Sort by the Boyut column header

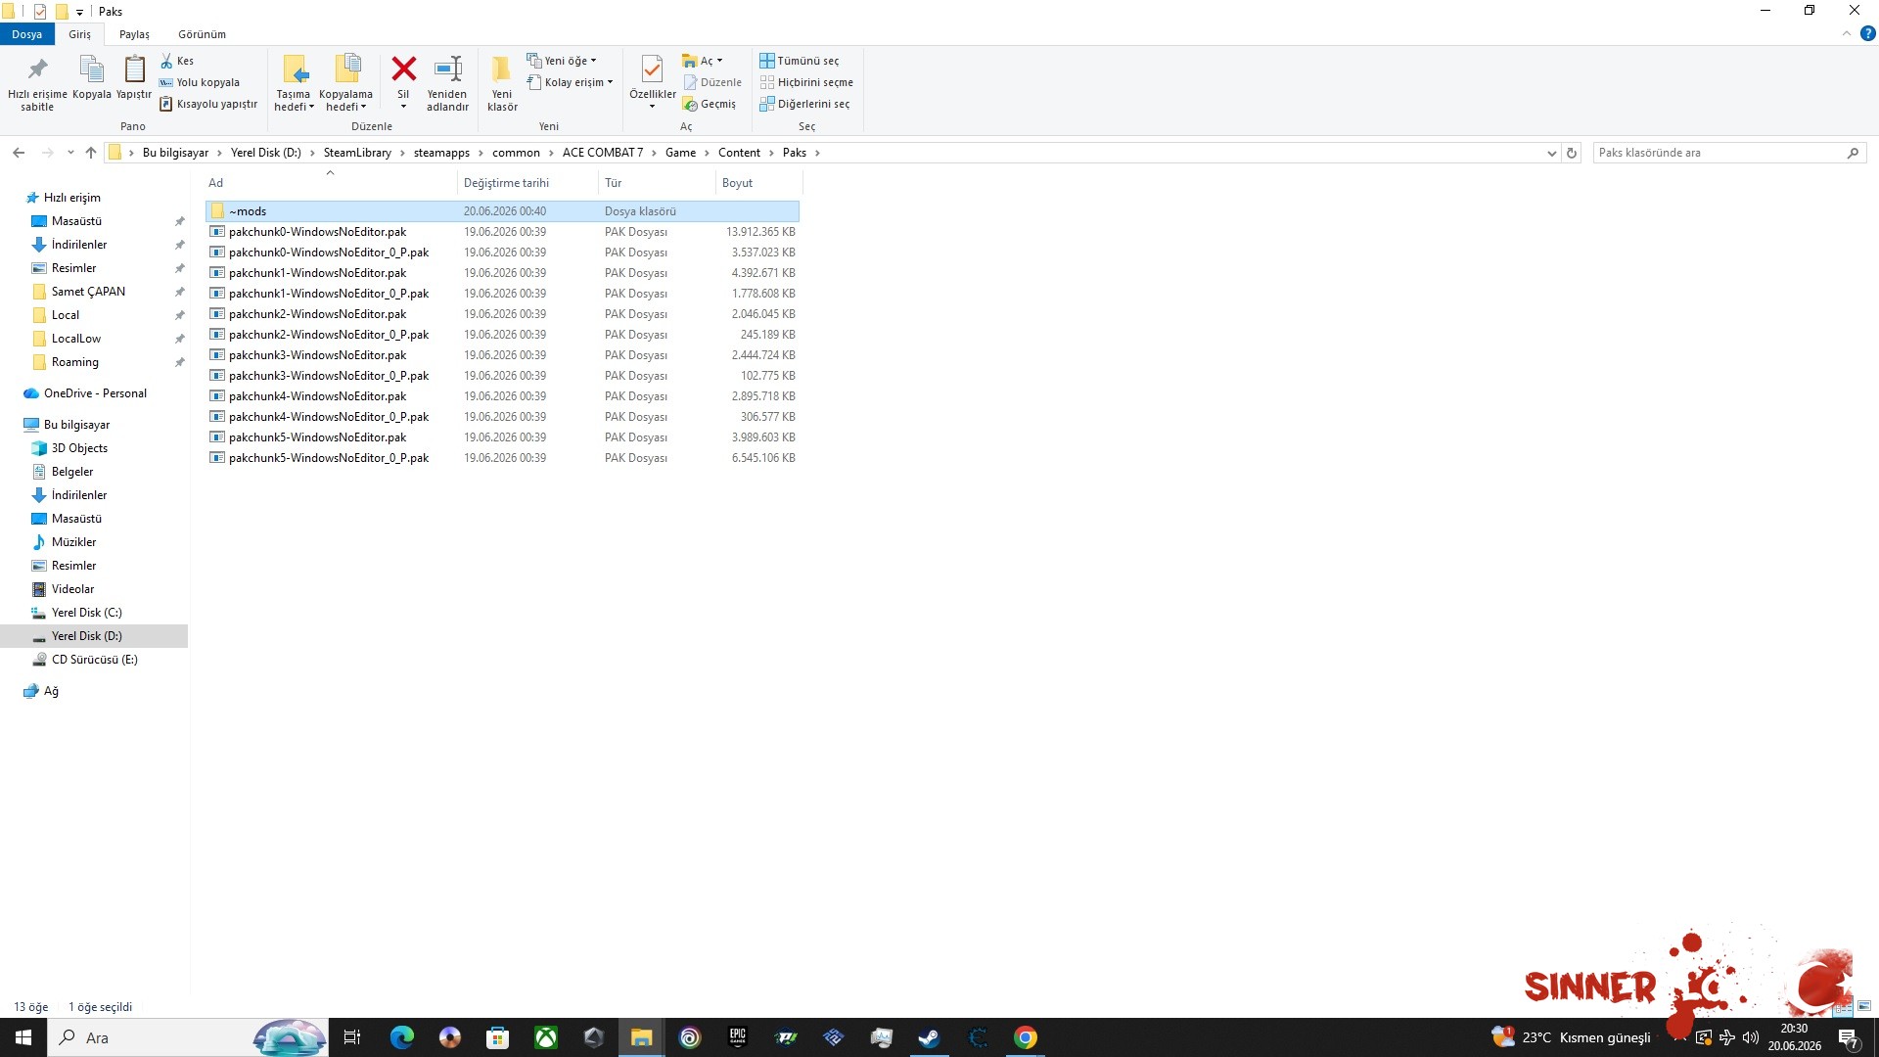[x=758, y=183]
